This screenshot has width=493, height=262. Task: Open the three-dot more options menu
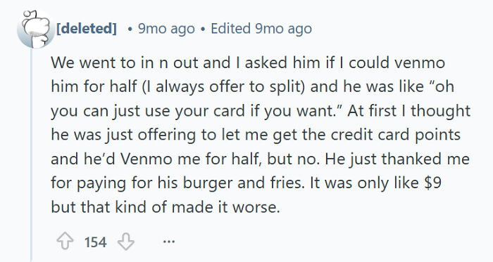tap(169, 242)
